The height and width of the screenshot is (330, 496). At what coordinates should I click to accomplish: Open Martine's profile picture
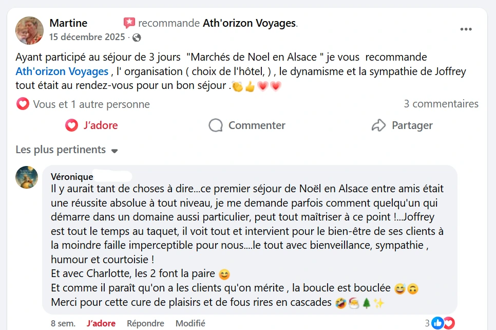pyautogui.click(x=30, y=30)
